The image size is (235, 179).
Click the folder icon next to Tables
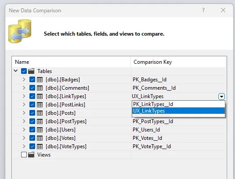point(31,71)
